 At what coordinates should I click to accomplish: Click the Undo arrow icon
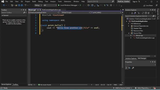tap(25, 5)
